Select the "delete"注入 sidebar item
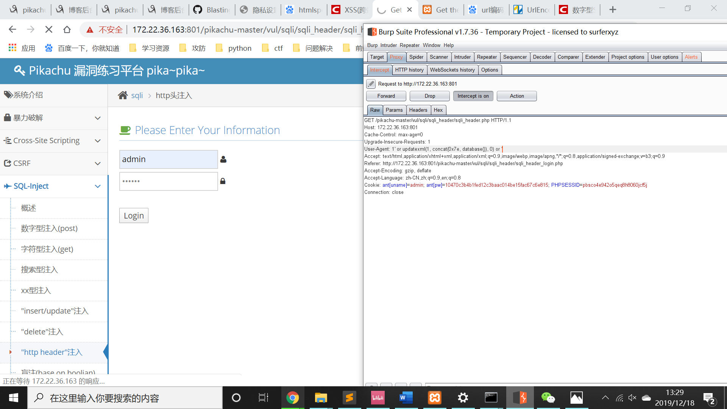Image resolution: width=727 pixels, height=409 pixels. click(x=42, y=332)
